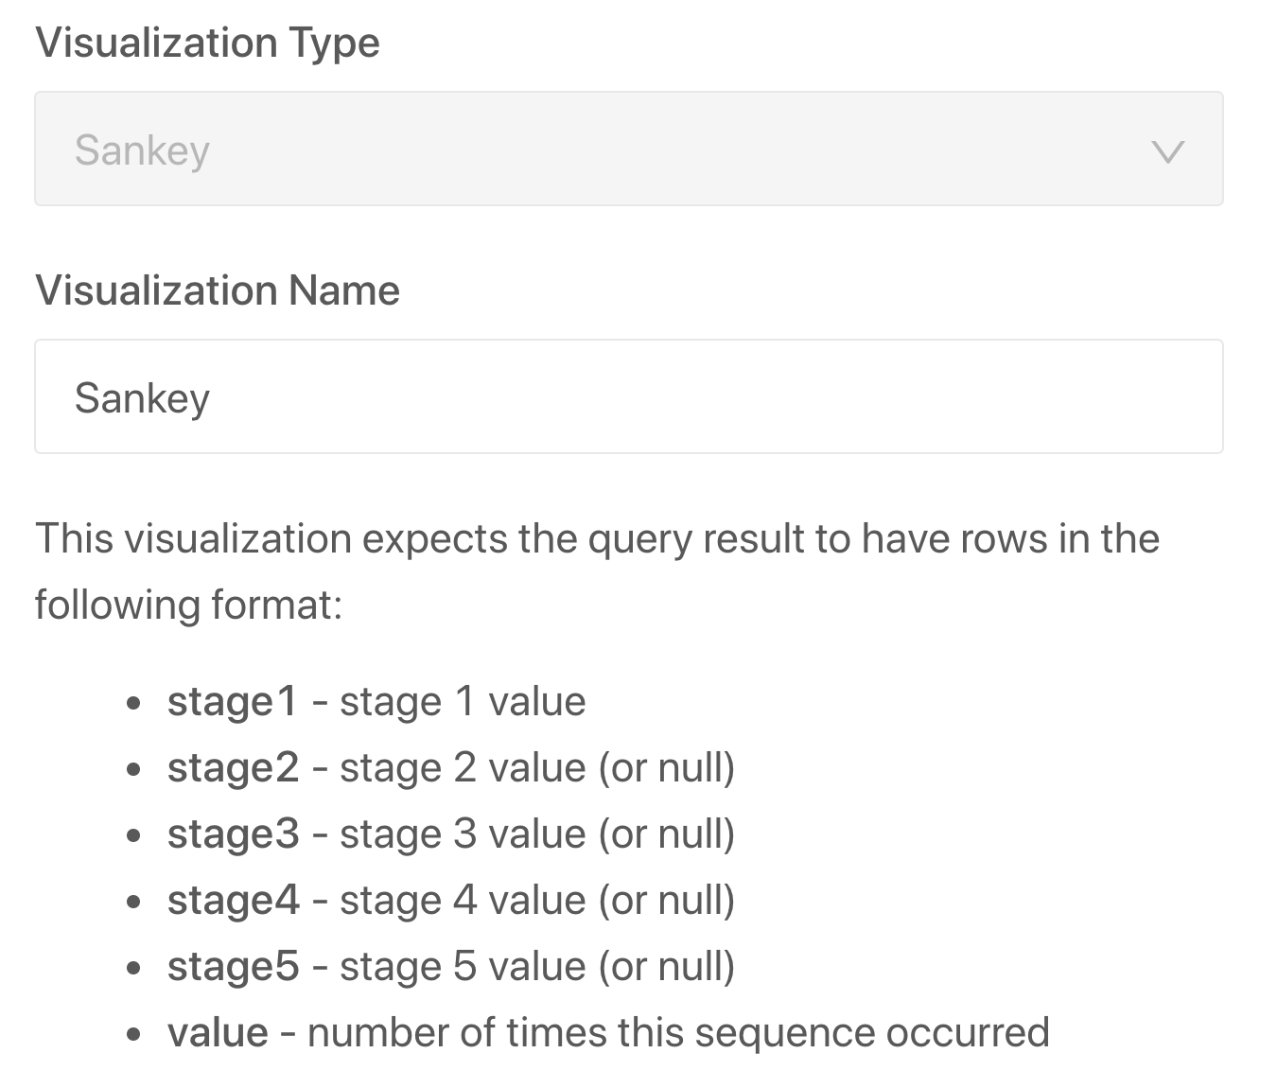The height and width of the screenshot is (1088, 1277).
Task: Click the "Visualization Name" heading label
Action: (217, 290)
